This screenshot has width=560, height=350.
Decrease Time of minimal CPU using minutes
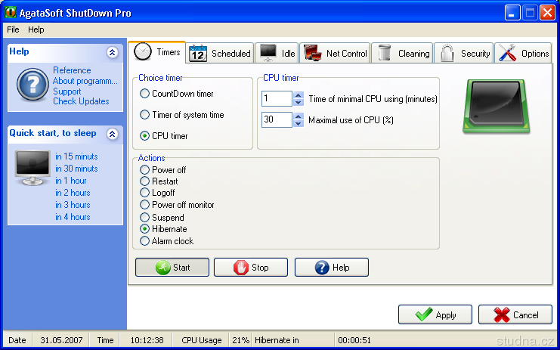pos(299,103)
